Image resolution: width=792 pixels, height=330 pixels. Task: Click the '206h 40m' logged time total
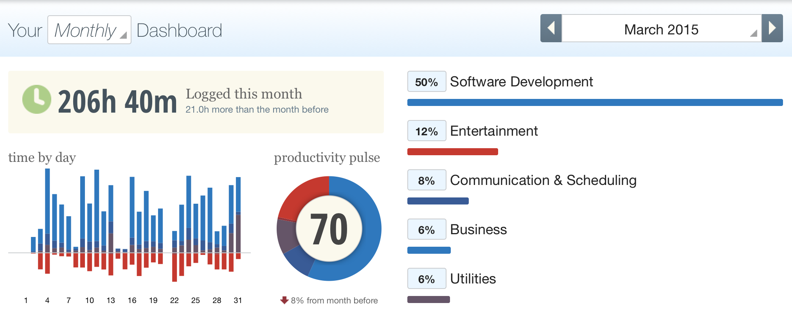click(x=117, y=102)
